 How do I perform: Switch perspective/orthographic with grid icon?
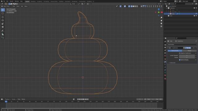161,26
